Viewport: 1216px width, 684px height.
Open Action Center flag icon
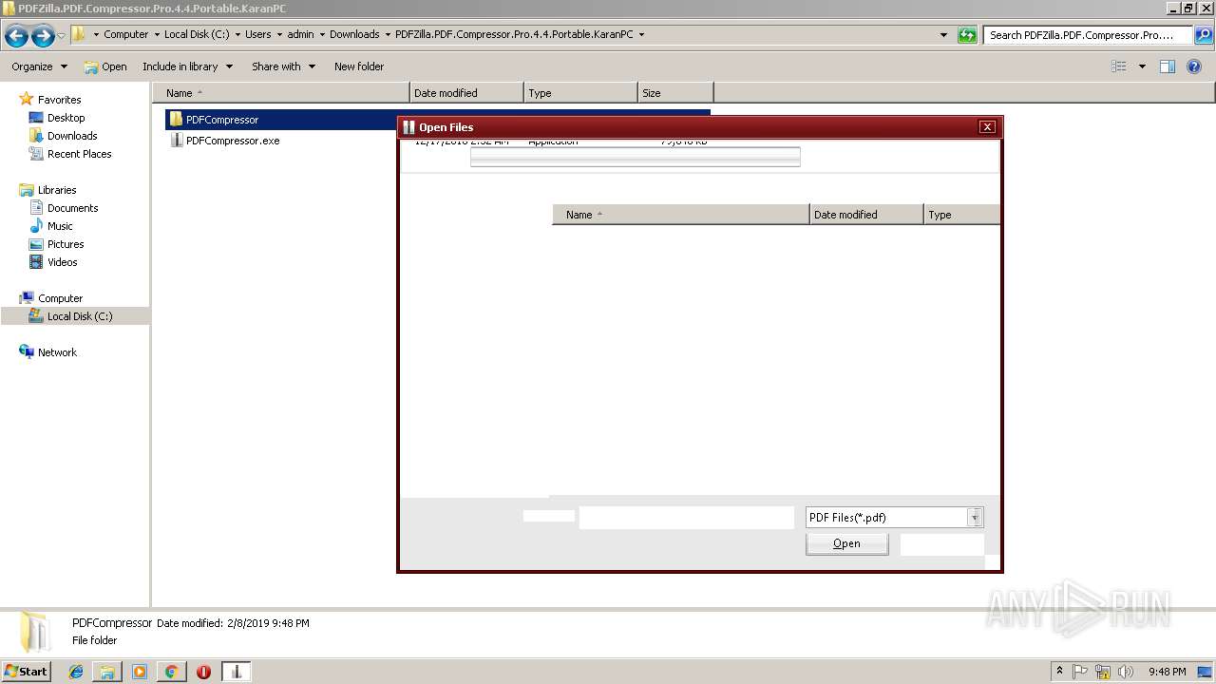click(1080, 672)
